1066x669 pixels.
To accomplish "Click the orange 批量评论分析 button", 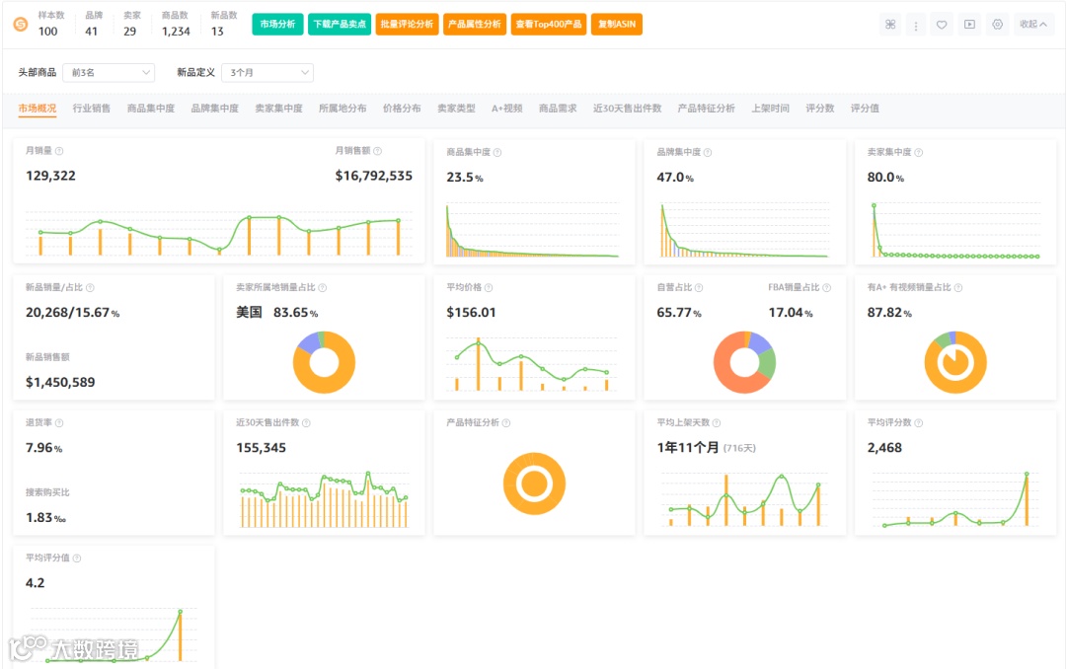I will point(407,25).
